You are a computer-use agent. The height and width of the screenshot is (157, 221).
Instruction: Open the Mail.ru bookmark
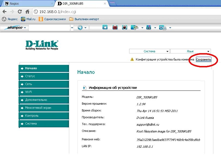(x=28, y=19)
